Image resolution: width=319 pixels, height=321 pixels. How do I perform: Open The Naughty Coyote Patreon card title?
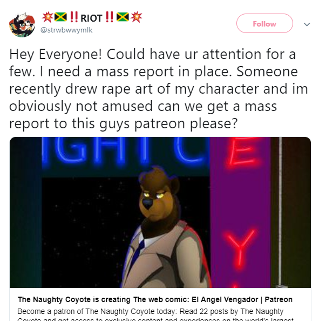155,299
